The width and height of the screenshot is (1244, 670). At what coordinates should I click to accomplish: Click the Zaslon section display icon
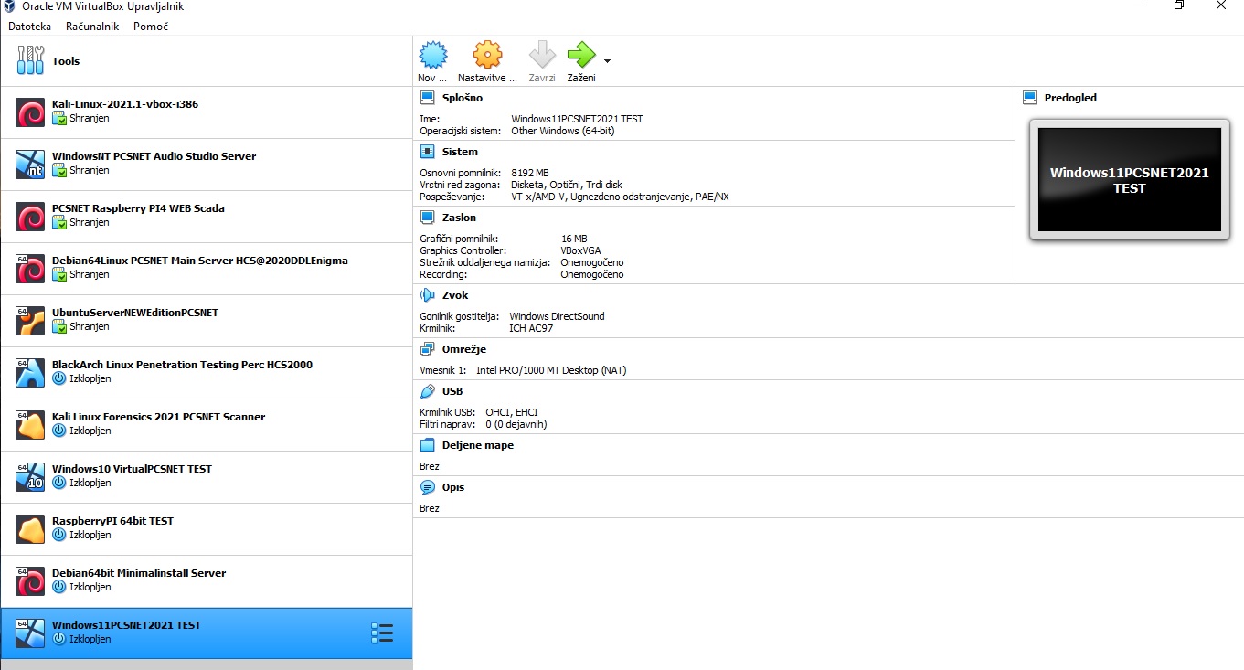point(427,218)
